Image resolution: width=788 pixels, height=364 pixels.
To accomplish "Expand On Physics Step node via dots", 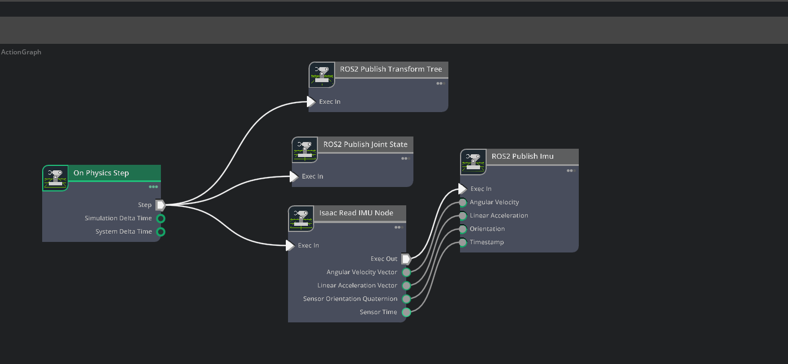I will click(153, 187).
